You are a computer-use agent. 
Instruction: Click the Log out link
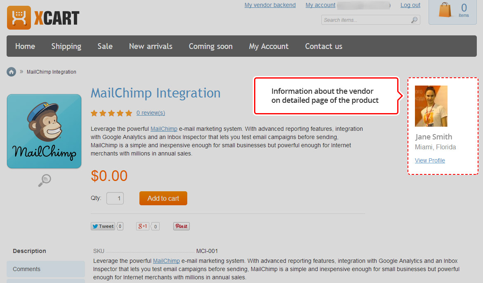[x=410, y=5]
